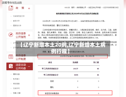This screenshot has height=97, width=126.
Task: Click death count 46 in 甲乙丙类传染病总计 row
Action: (x=98, y=69)
